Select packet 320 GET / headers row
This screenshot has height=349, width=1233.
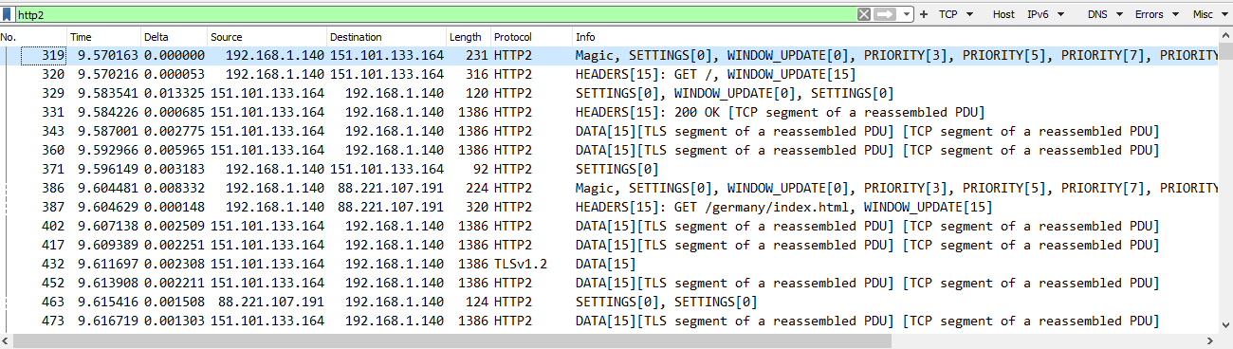click(x=609, y=74)
